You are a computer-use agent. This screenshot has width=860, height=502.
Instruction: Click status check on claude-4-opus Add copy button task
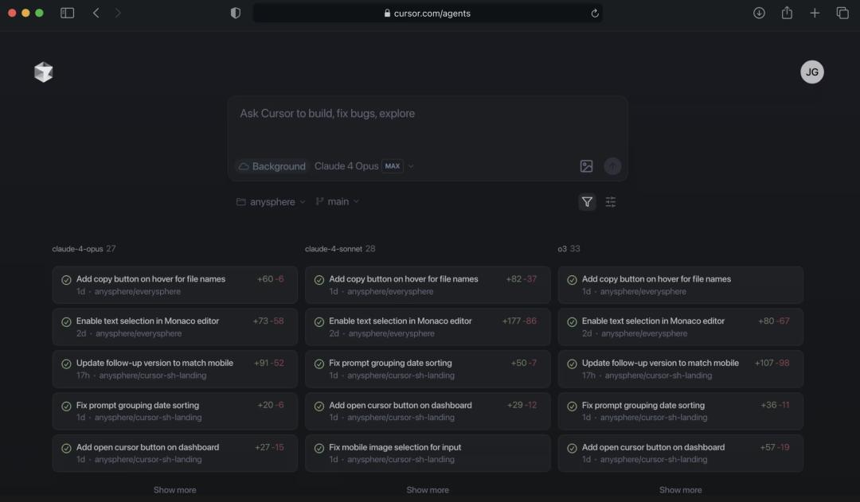click(66, 280)
